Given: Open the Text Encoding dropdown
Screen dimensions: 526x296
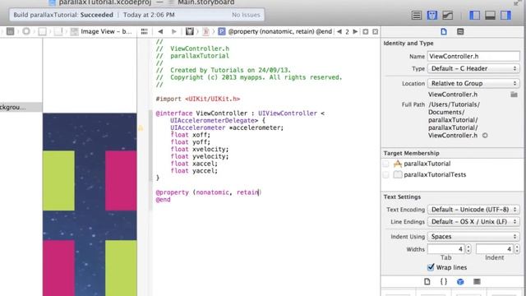Looking at the screenshot, I should tap(473, 210).
